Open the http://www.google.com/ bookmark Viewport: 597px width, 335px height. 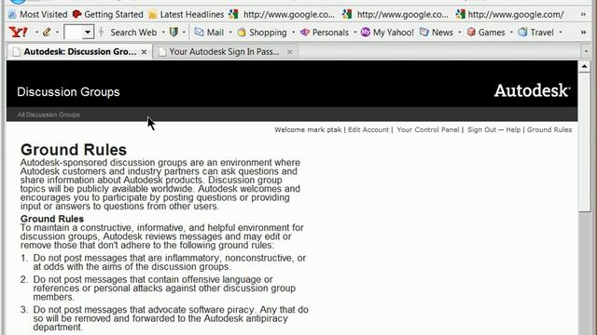[510, 15]
